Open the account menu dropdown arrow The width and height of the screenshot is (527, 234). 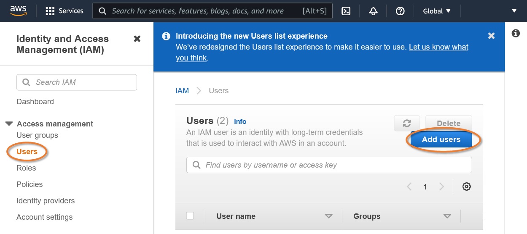tap(514, 11)
